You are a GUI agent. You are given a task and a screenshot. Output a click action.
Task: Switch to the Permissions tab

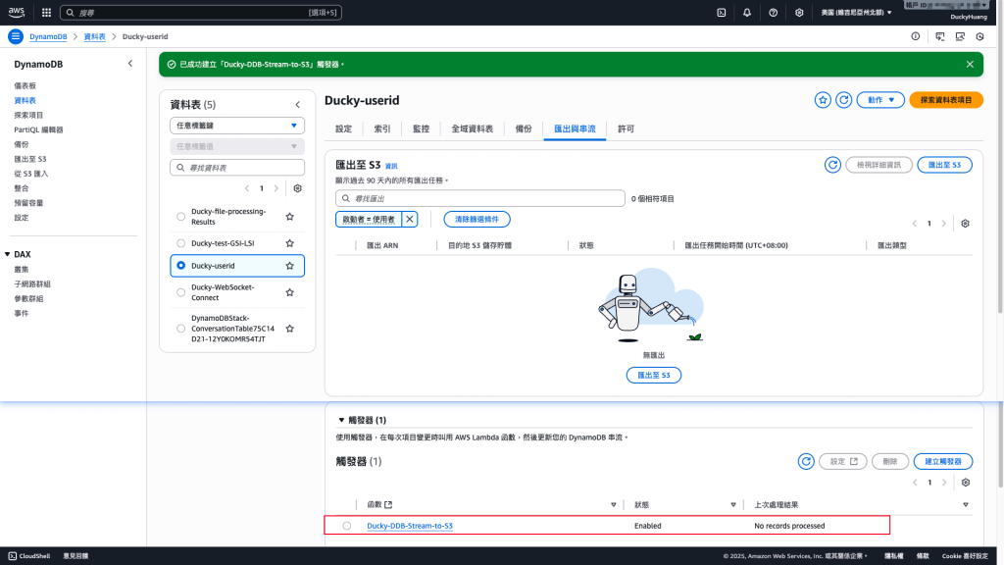(x=627, y=128)
